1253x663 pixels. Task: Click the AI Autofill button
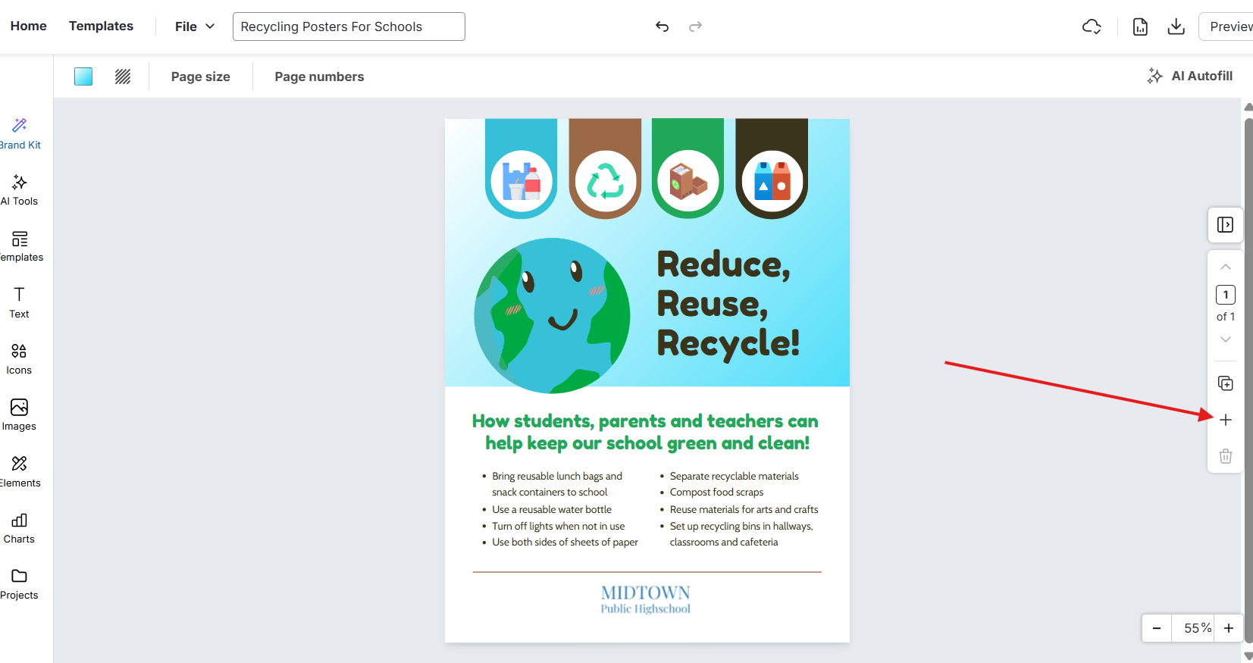point(1190,76)
